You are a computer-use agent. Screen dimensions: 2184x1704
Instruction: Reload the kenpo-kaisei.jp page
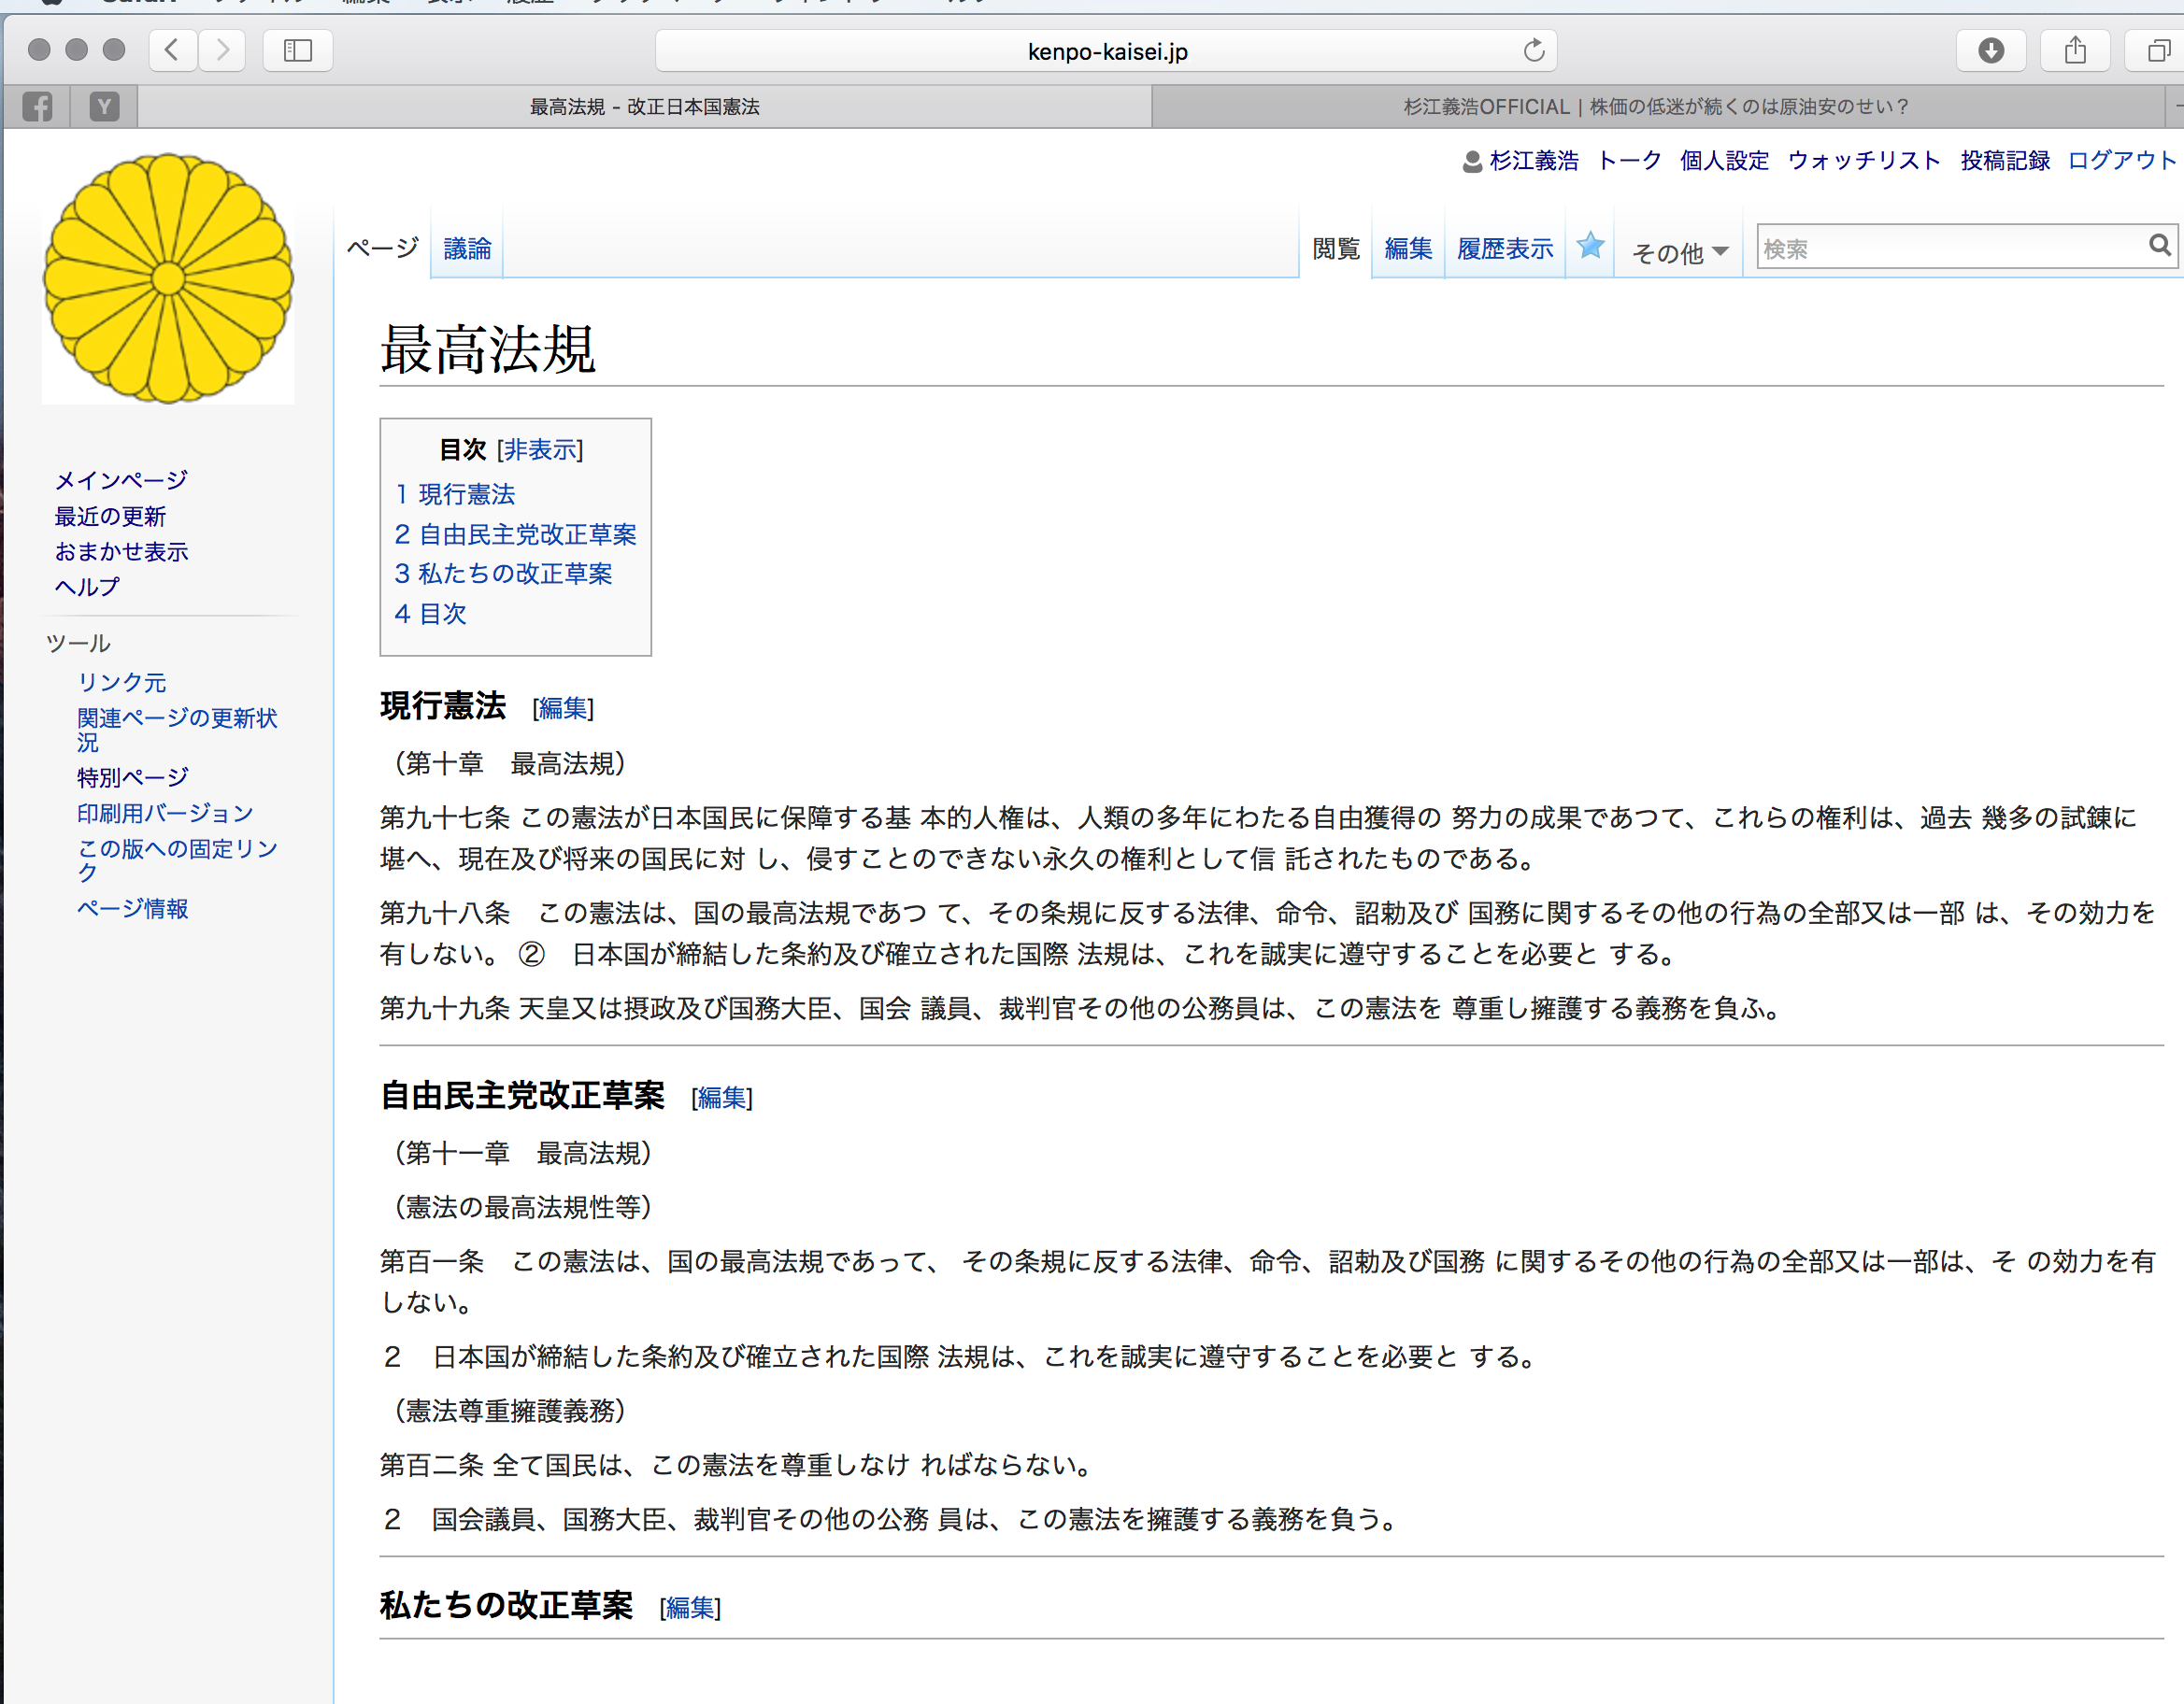pyautogui.click(x=1533, y=50)
